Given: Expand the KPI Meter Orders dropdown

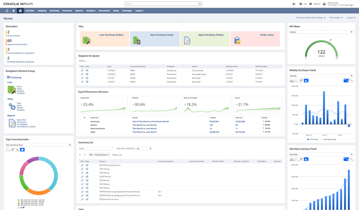Looking at the screenshot, I should [x=321, y=32].
